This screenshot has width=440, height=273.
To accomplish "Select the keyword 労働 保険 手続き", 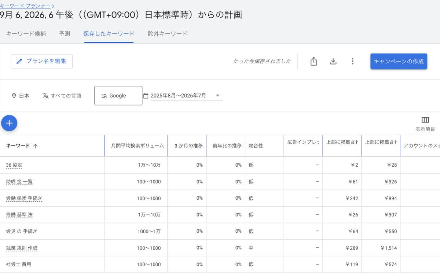I will 24,198.
